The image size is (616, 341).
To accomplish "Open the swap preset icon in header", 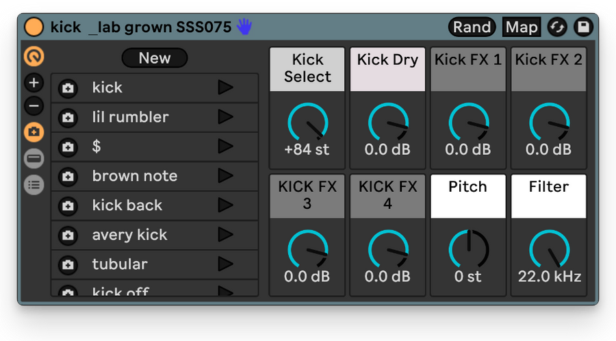I will 557,27.
